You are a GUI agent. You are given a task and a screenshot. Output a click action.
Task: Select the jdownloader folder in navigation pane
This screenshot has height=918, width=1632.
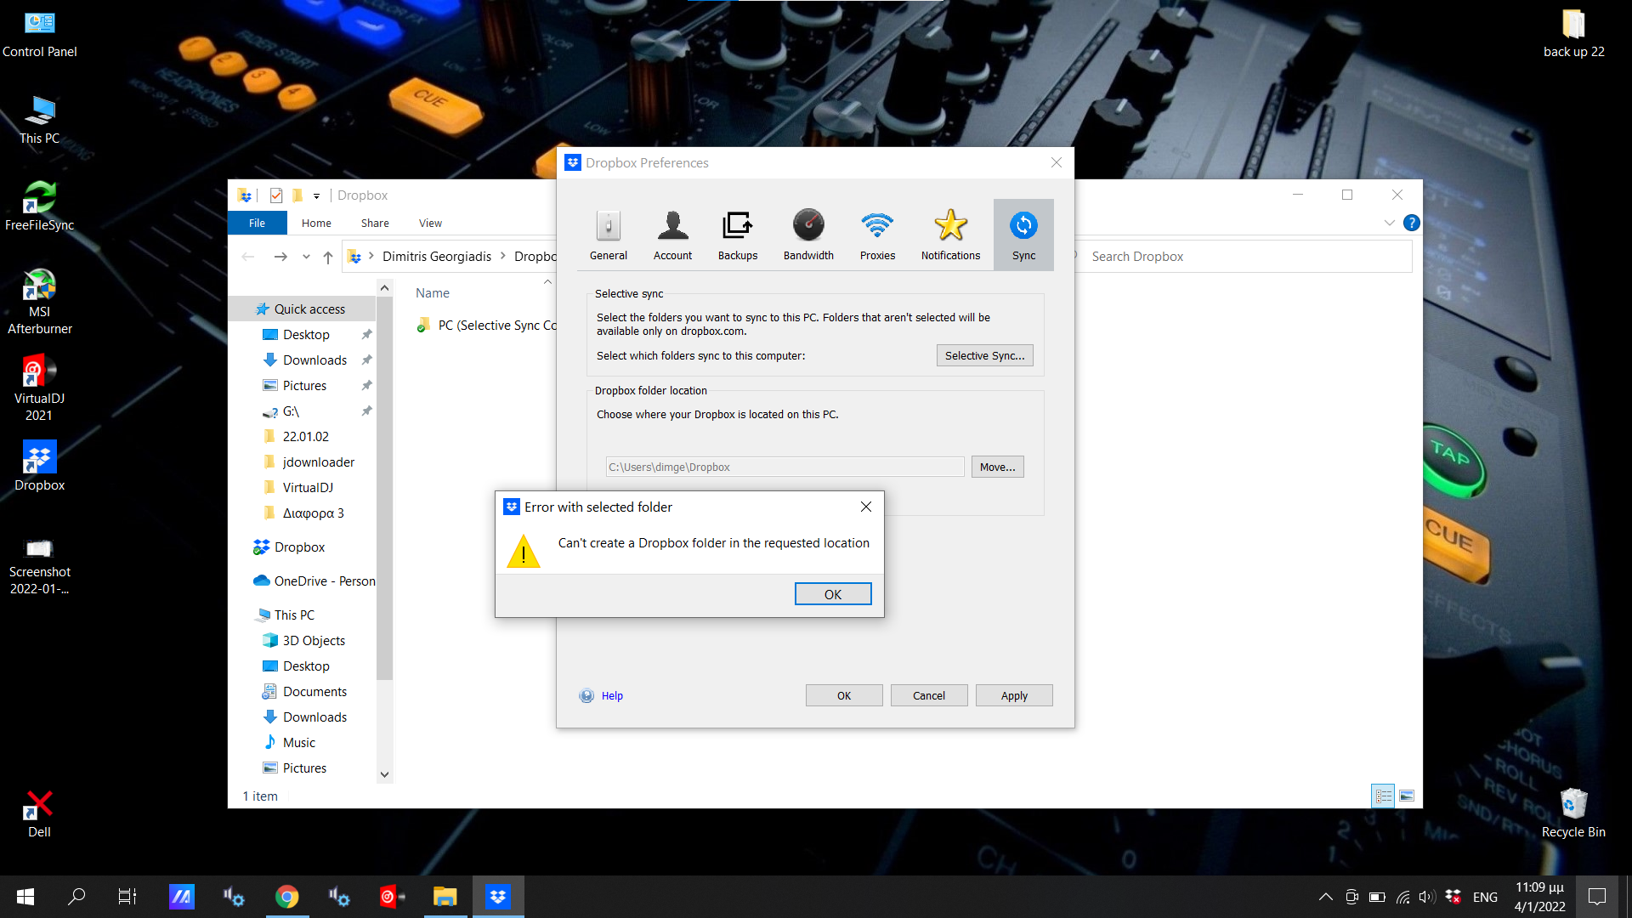(x=318, y=462)
